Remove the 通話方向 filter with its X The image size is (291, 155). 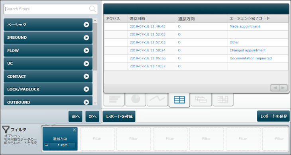[75, 130]
